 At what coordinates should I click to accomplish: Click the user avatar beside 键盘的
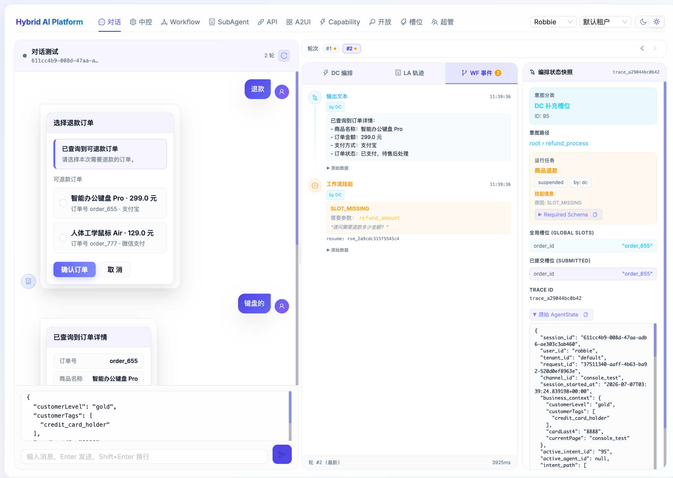pos(282,306)
